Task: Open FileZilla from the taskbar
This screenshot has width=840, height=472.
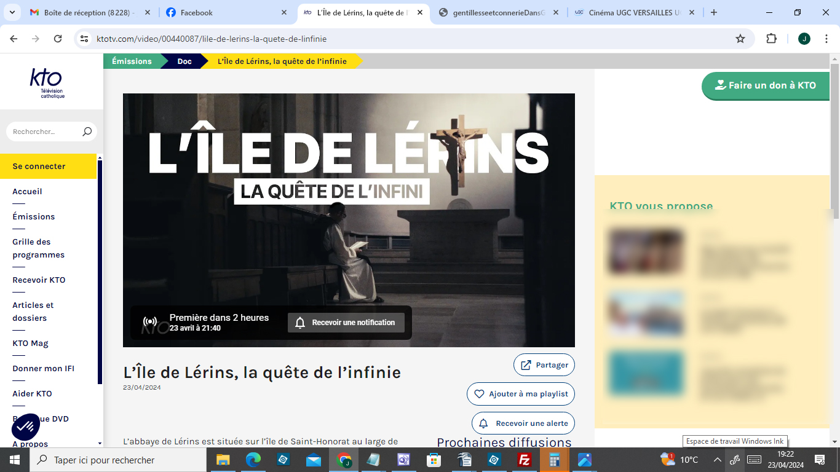Action: (525, 460)
